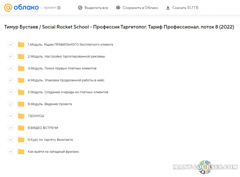Click Сохранить в Облако
This screenshot has width=240, height=177.
pyautogui.click(x=140, y=7)
